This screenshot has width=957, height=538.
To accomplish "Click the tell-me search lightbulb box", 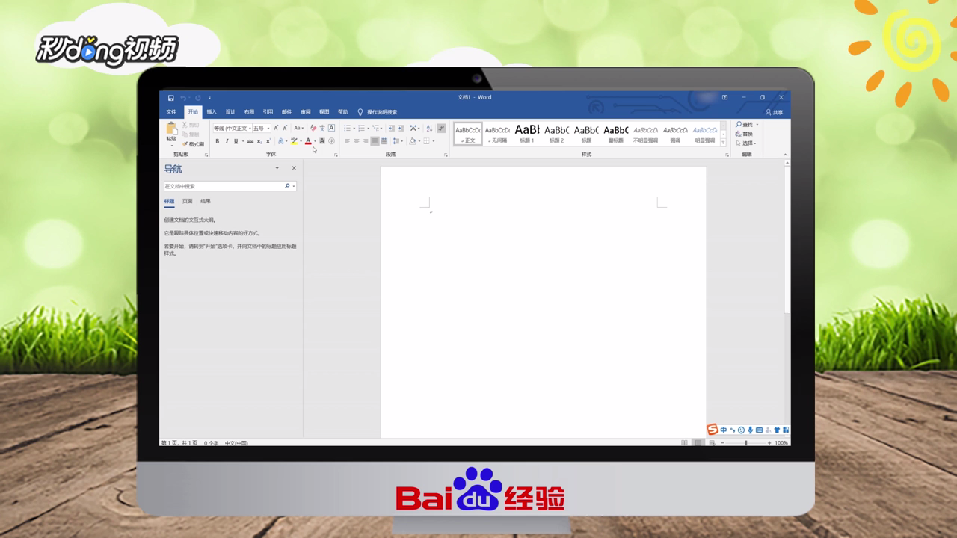I will tap(378, 112).
